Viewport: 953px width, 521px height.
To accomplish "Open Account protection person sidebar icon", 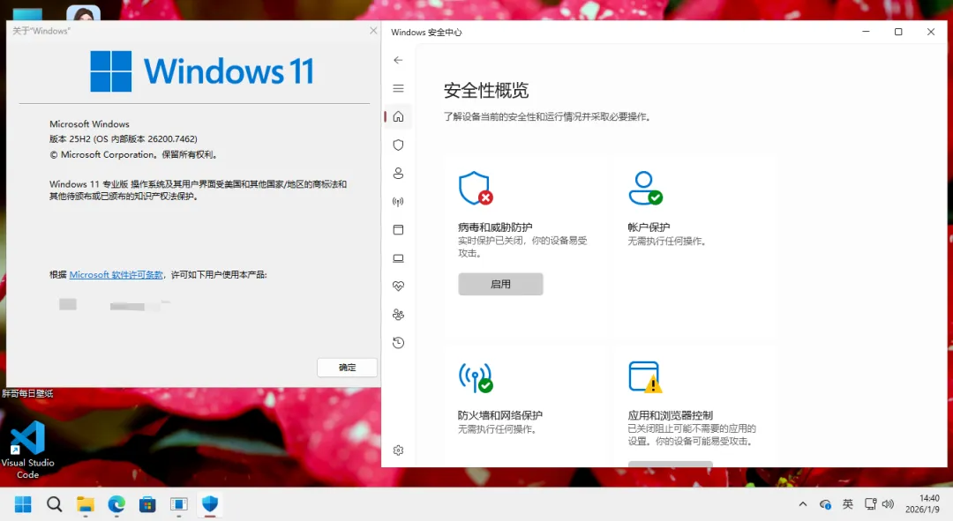I will 398,174.
